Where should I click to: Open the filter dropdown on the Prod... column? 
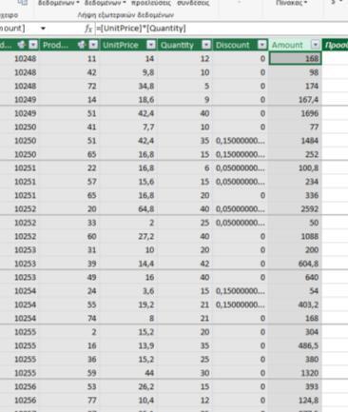(93, 45)
